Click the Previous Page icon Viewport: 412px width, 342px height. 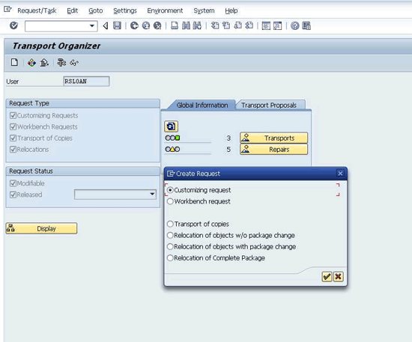tap(226, 25)
